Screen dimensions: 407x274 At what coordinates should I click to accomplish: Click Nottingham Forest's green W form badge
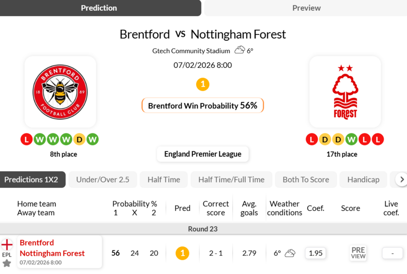tap(351, 140)
